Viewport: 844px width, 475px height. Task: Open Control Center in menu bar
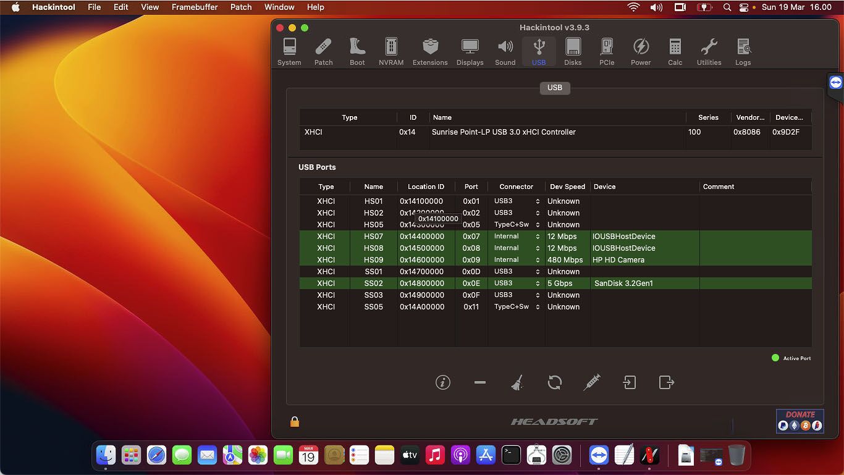tap(744, 7)
